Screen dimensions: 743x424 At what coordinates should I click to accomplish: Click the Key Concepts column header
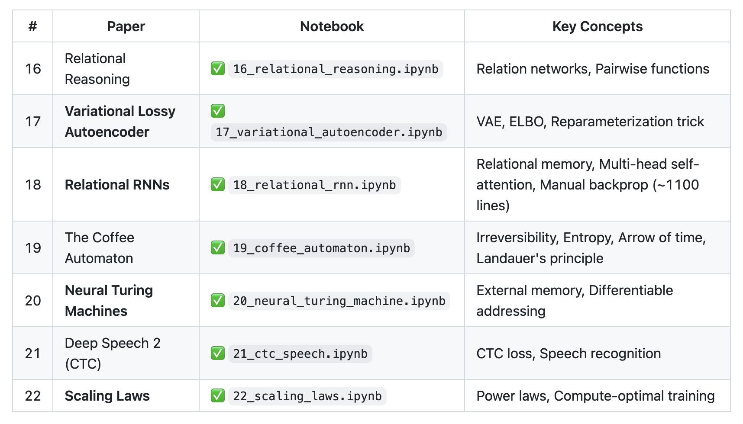click(x=597, y=26)
